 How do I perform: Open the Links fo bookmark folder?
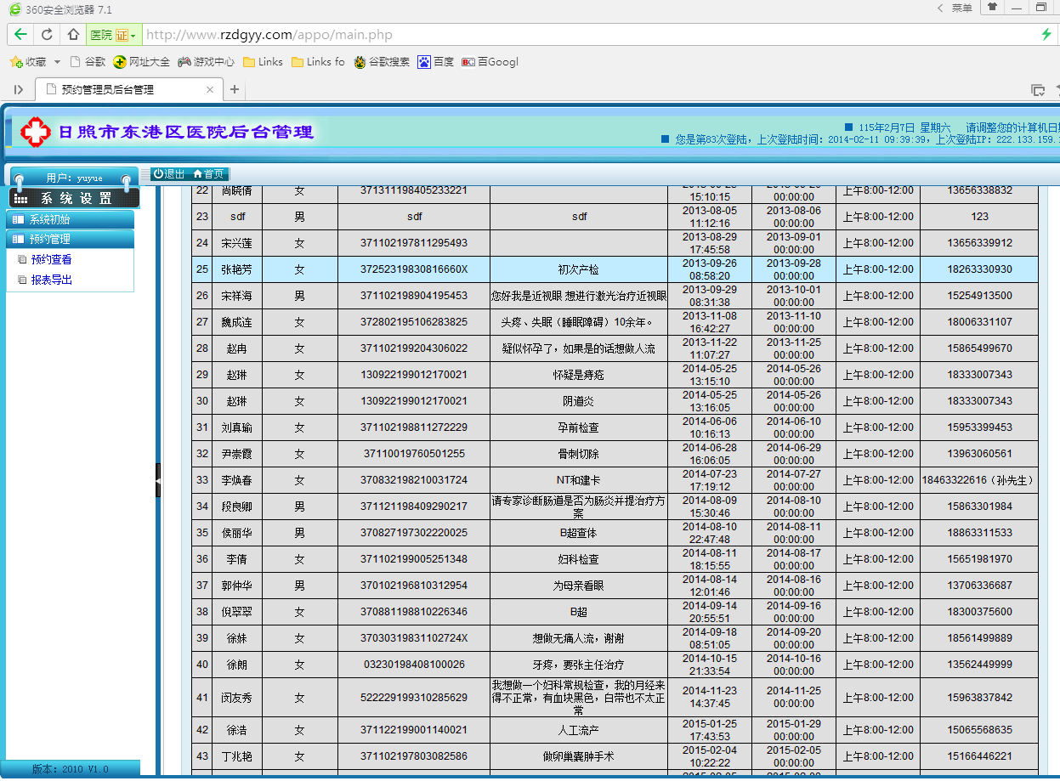(318, 62)
